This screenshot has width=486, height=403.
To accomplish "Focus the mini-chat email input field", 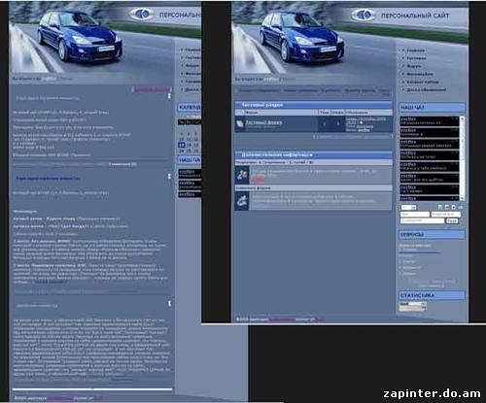I will [x=445, y=215].
